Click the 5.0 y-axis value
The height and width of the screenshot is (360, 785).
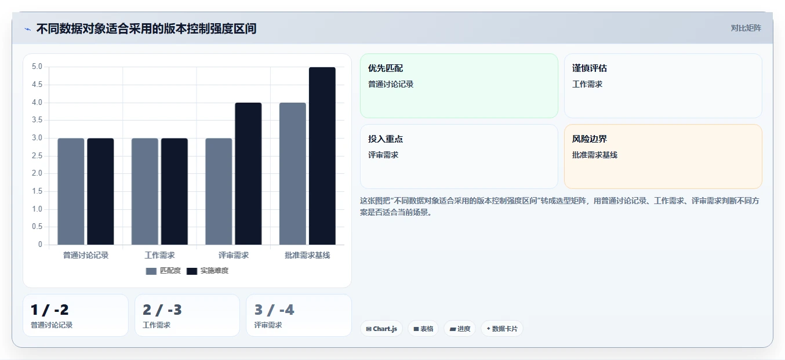[37, 67]
